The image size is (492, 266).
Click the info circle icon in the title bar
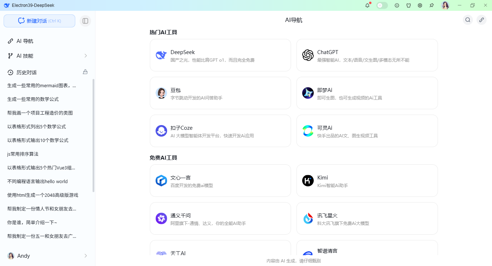click(397, 5)
